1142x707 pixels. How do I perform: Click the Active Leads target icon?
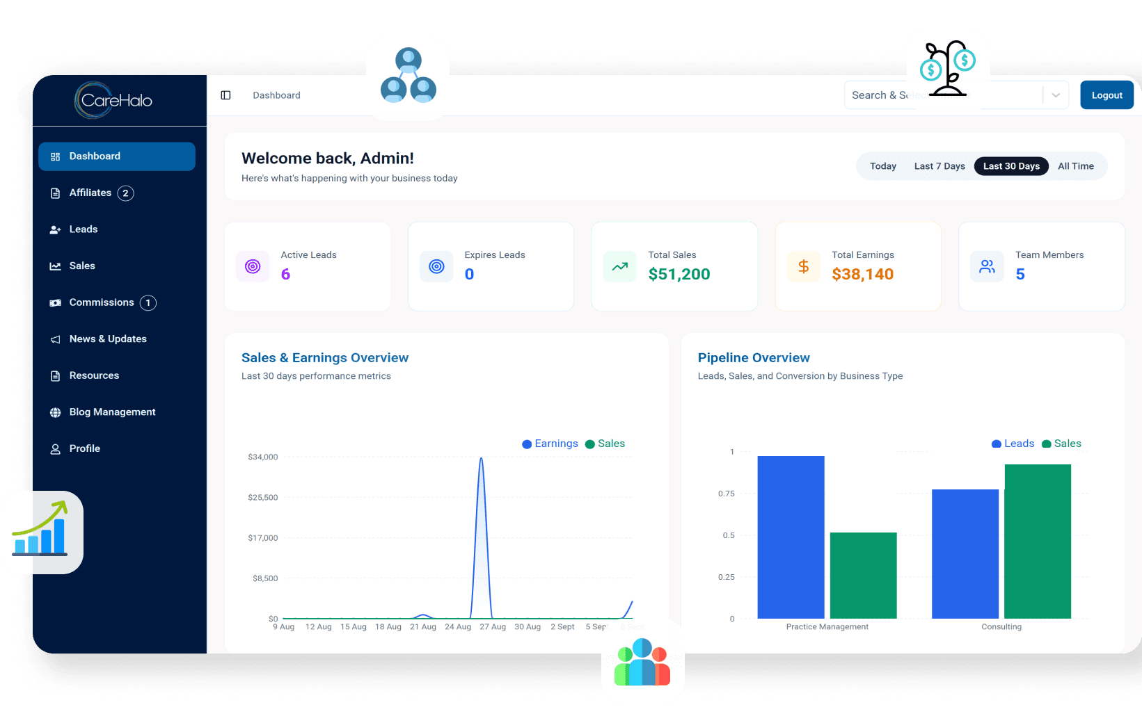[x=253, y=266]
